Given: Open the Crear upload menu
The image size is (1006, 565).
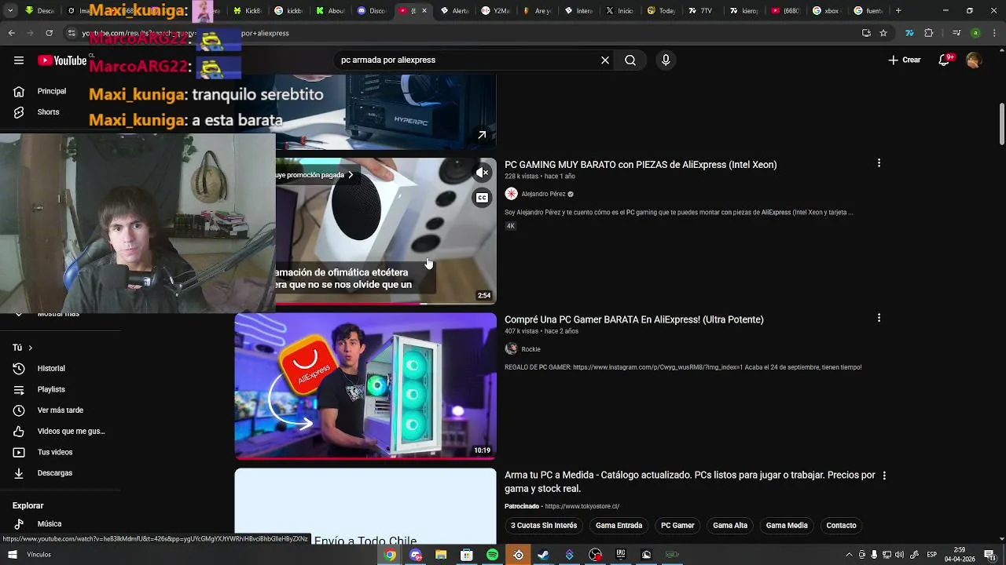Looking at the screenshot, I should [905, 60].
